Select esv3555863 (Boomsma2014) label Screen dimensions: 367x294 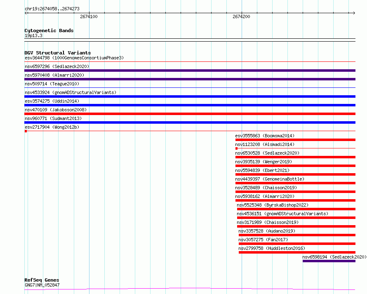(265, 136)
